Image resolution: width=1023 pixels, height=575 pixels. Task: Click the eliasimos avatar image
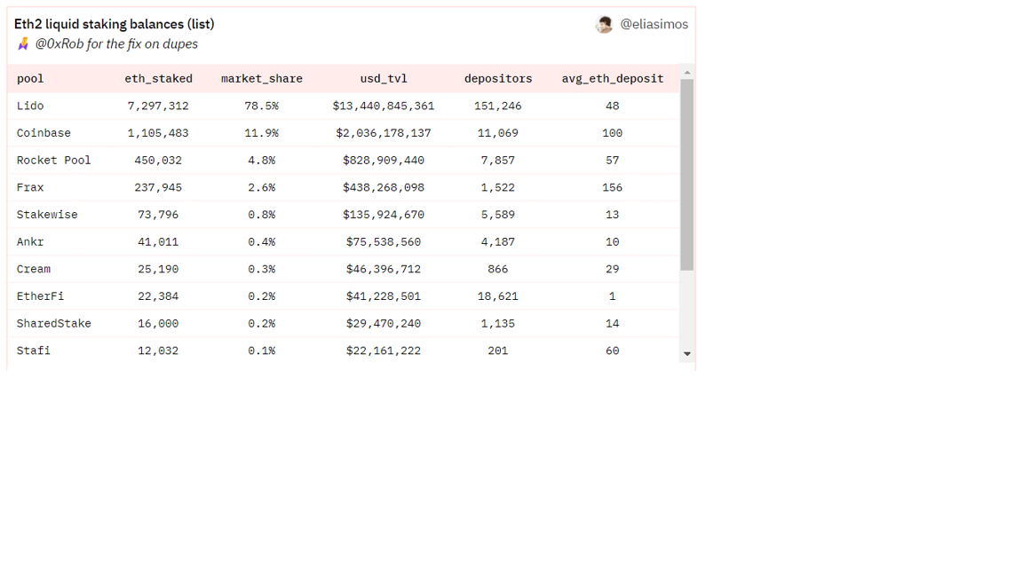[604, 25]
